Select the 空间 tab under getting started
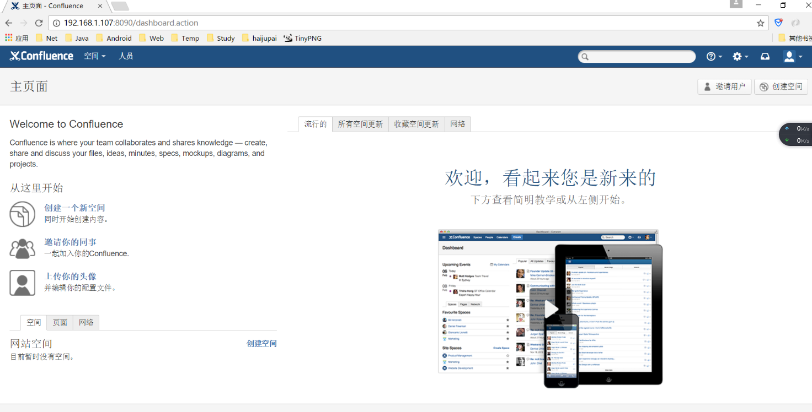 [34, 322]
